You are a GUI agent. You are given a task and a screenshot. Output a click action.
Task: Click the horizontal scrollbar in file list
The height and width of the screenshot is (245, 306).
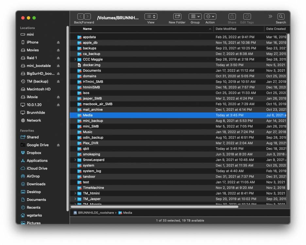154,207
